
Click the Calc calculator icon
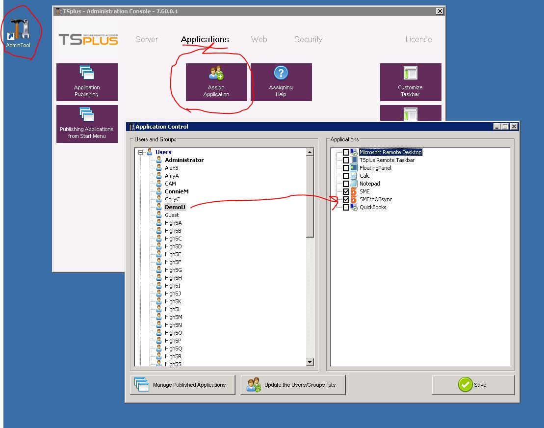(354, 176)
